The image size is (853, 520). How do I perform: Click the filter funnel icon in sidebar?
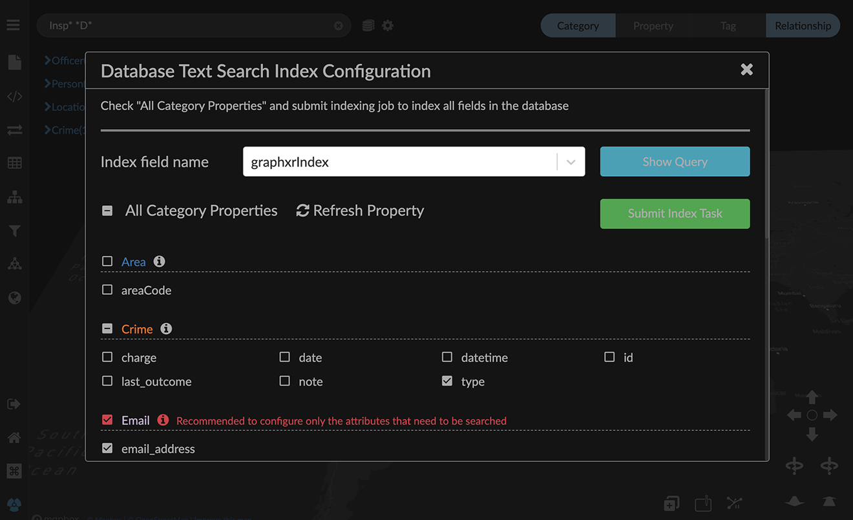point(14,230)
